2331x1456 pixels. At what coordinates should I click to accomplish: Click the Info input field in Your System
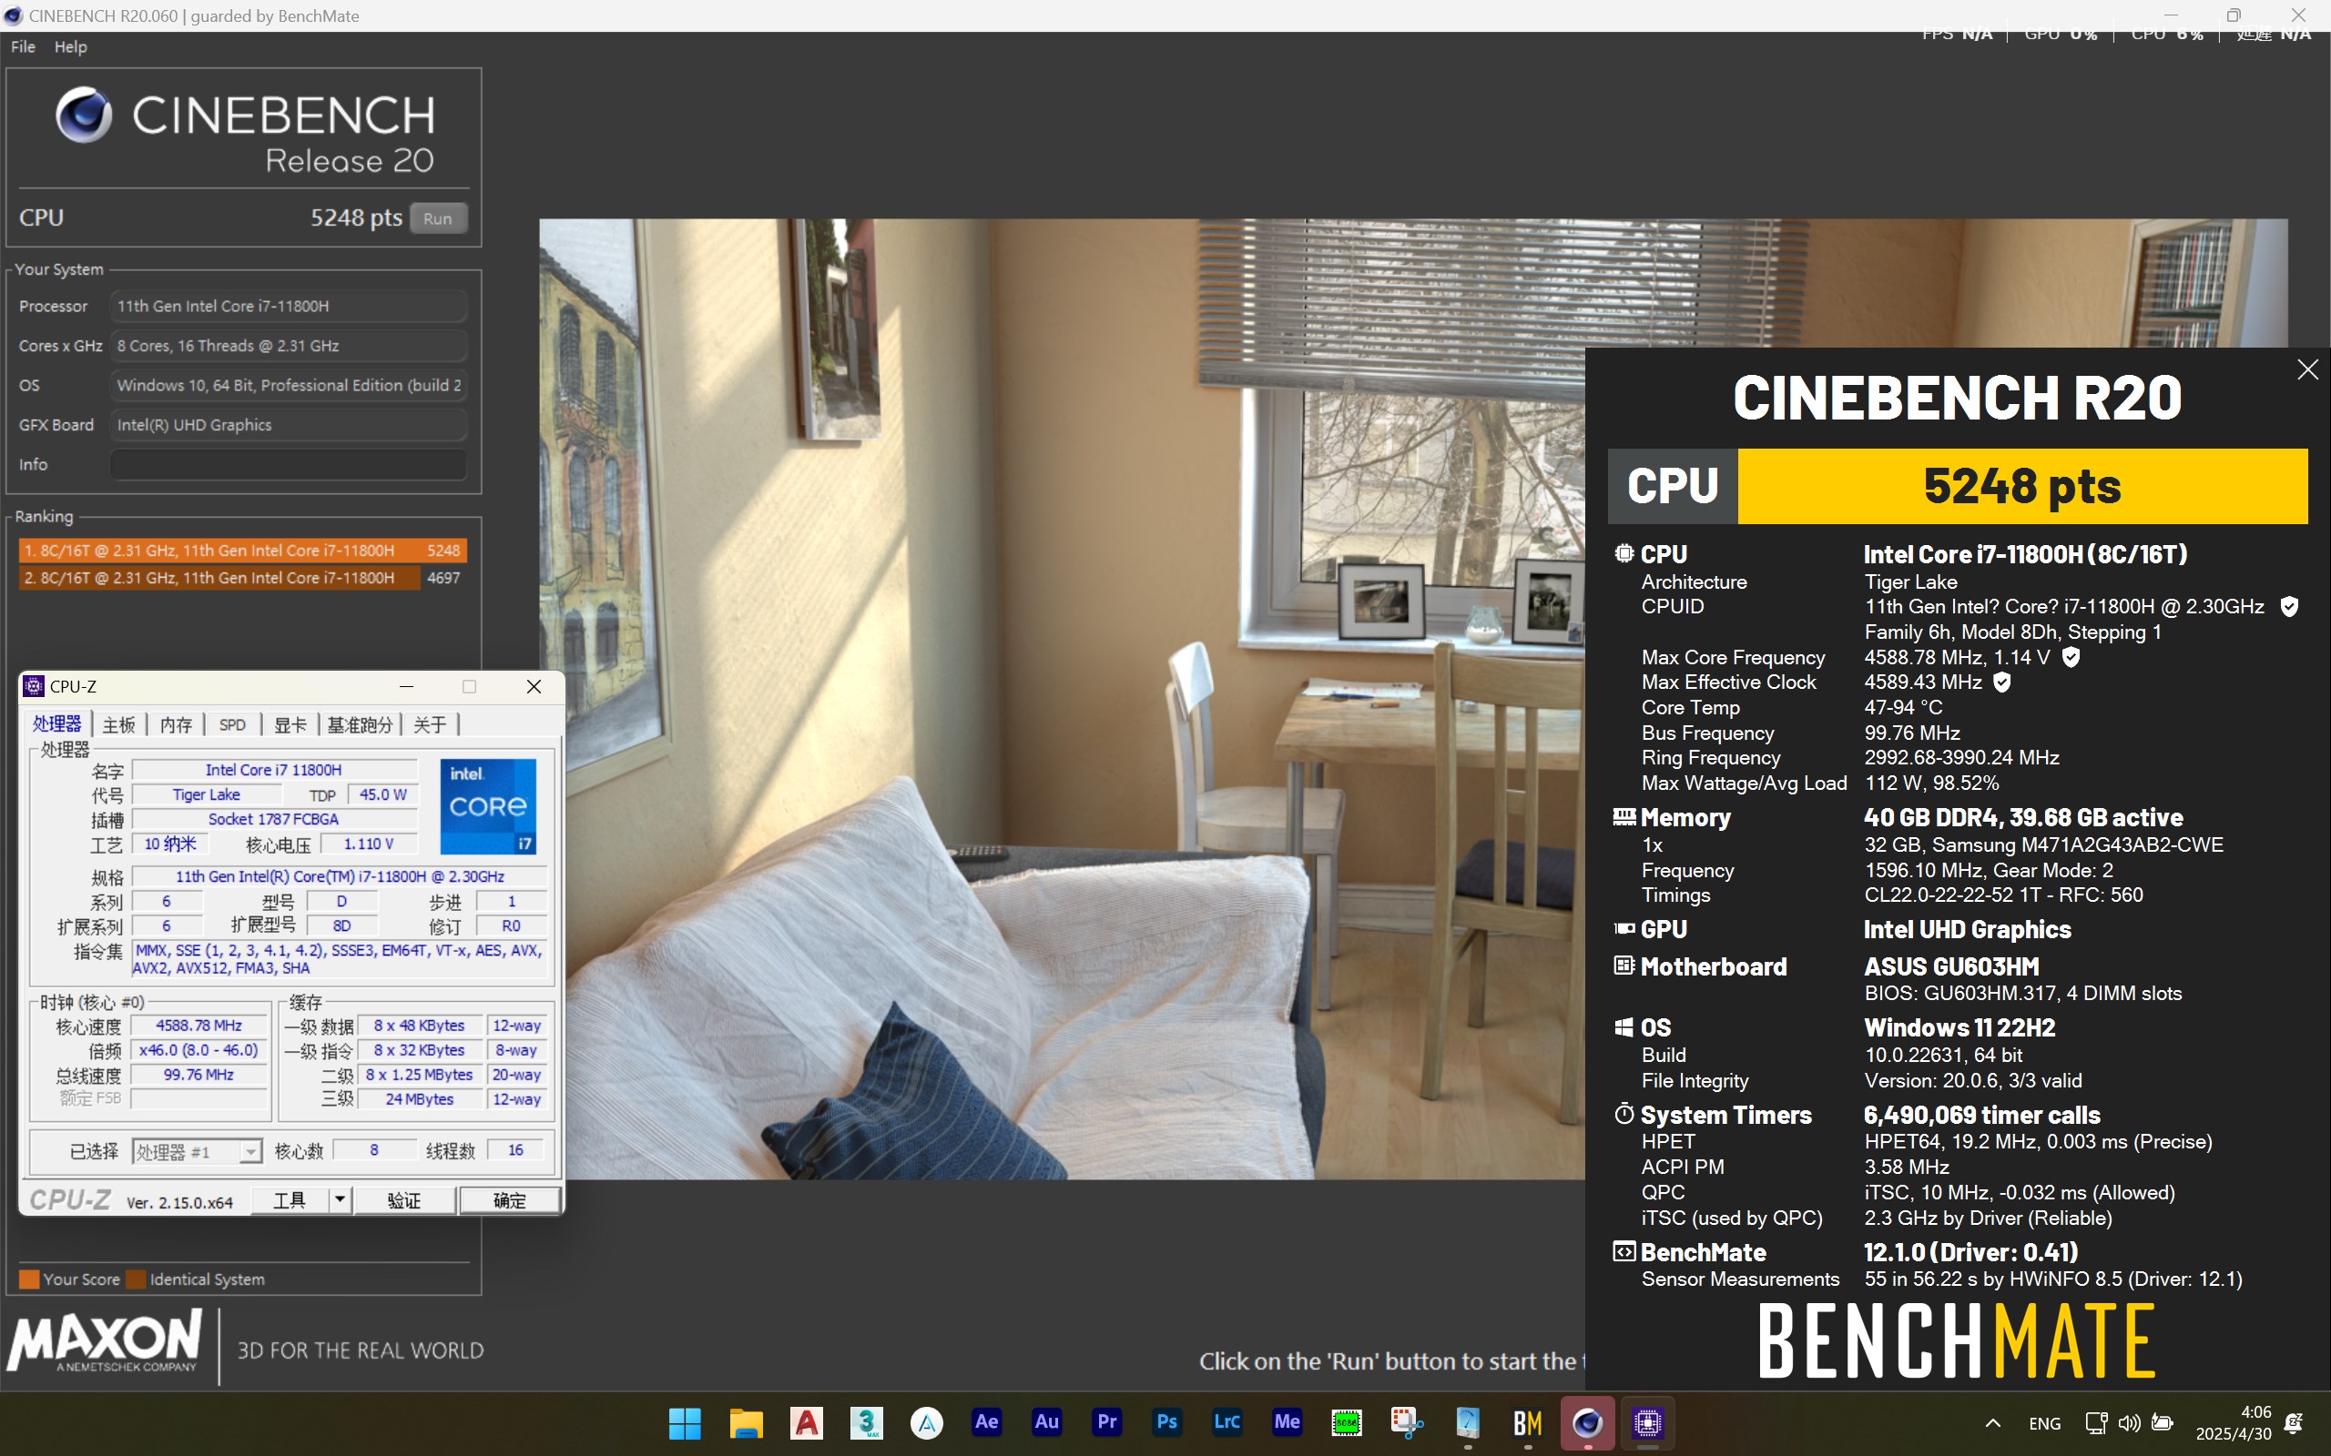tap(288, 464)
